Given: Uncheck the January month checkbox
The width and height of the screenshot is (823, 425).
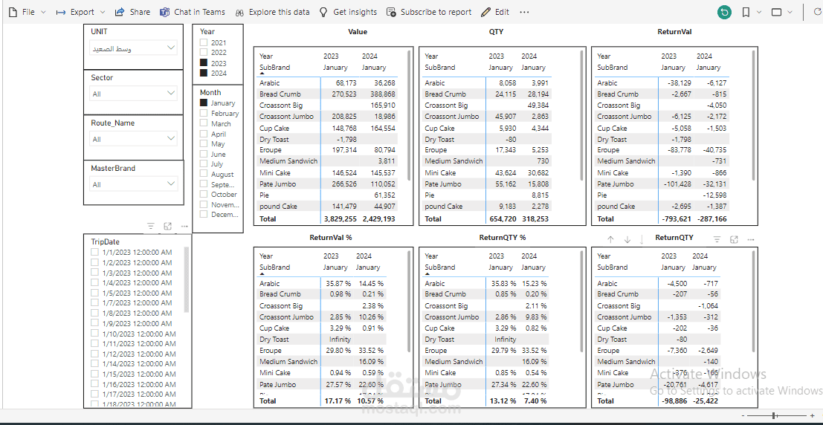Looking at the screenshot, I should click(x=204, y=103).
